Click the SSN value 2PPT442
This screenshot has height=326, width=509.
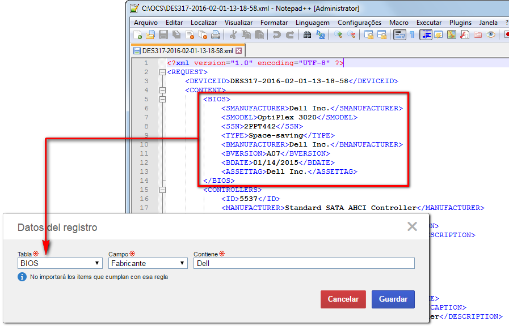pyautogui.click(x=260, y=127)
